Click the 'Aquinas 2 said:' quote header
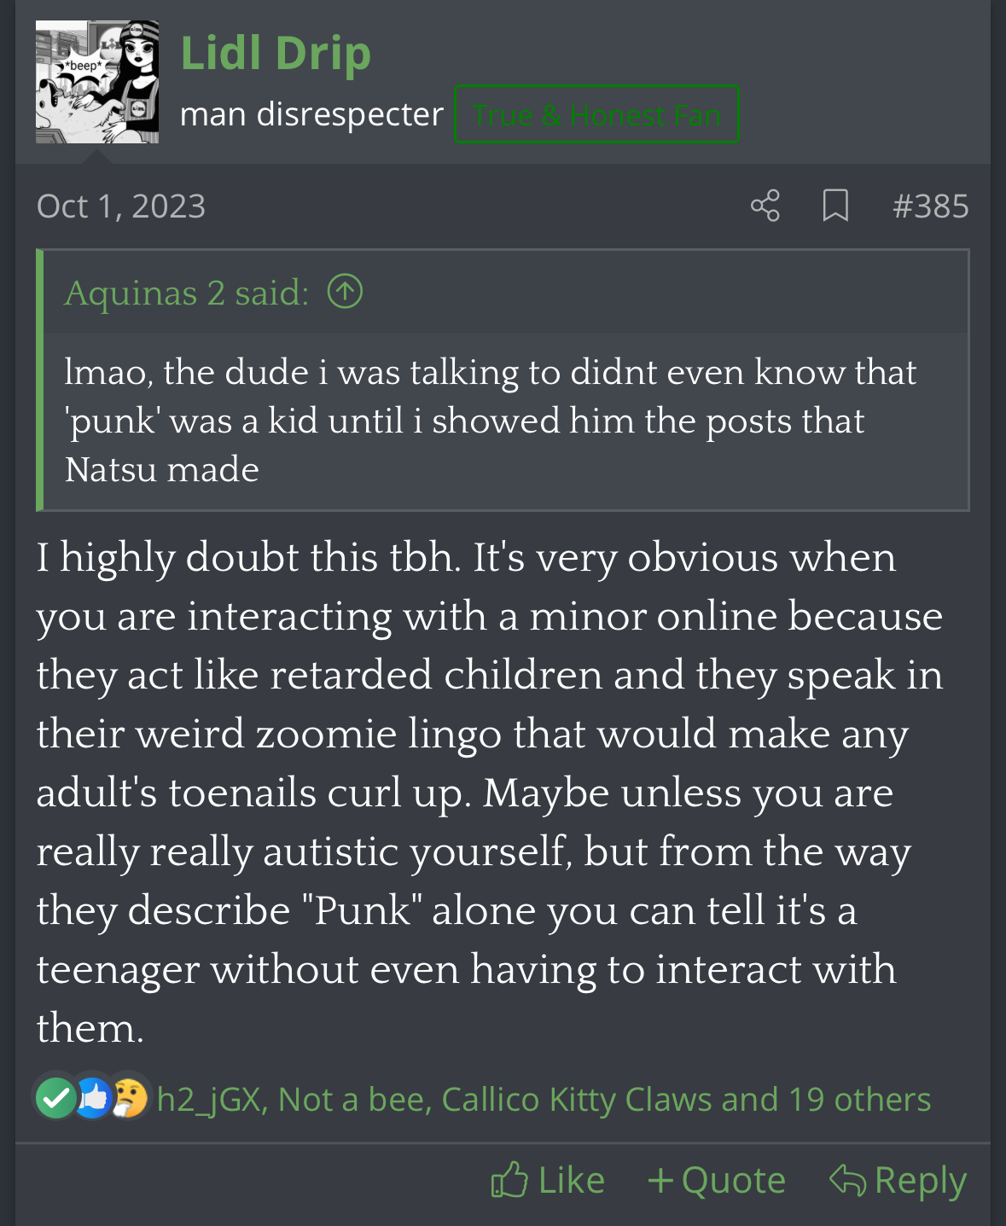The image size is (1006, 1226). [187, 293]
